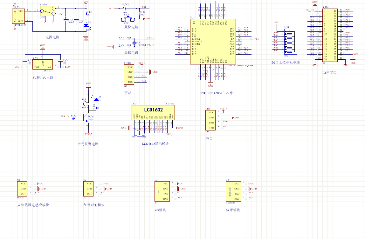Select the S_SW1 power switch symbol

tap(48, 11)
